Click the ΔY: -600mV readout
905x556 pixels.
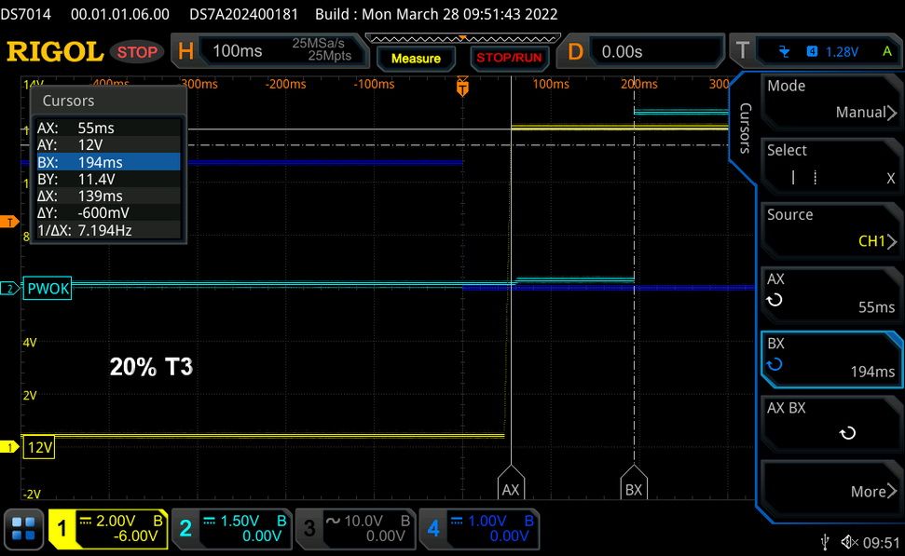coord(108,213)
